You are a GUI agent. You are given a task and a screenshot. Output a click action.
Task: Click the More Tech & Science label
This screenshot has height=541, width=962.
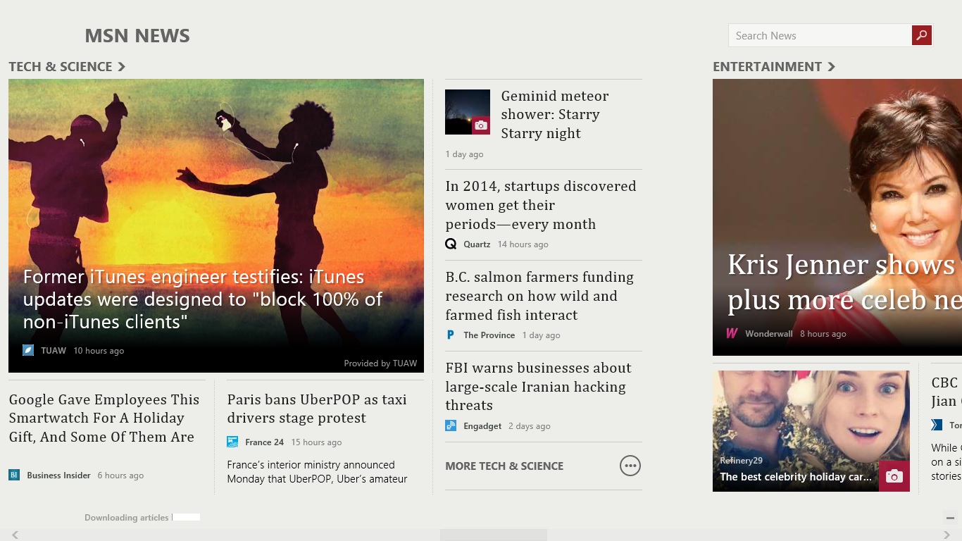[x=504, y=466]
